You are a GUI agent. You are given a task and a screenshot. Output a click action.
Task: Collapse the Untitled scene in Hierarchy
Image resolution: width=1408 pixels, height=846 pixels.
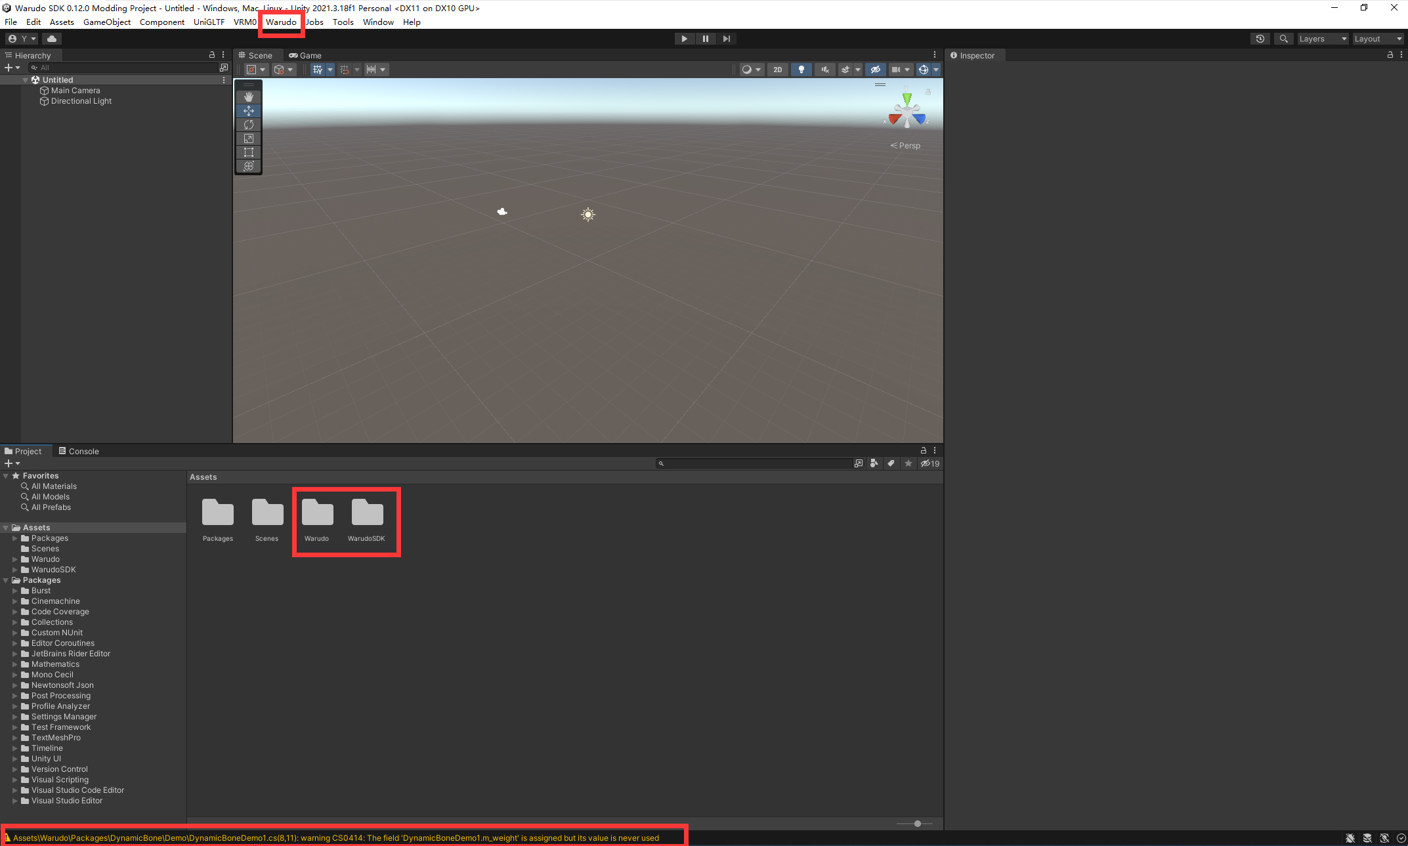pos(26,80)
